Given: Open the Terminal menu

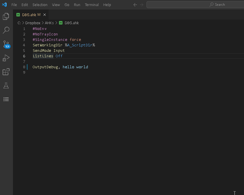Looking at the screenshot, I should [x=91, y=5].
